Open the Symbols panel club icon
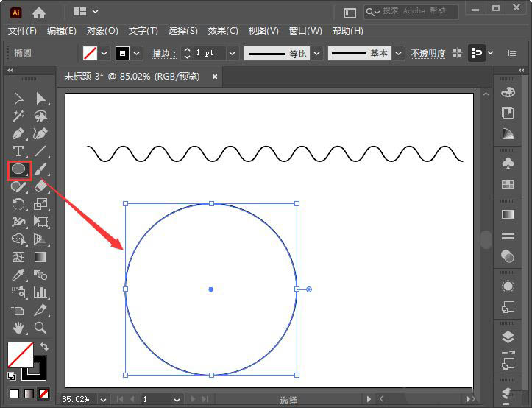The width and height of the screenshot is (532, 408). tap(508, 163)
